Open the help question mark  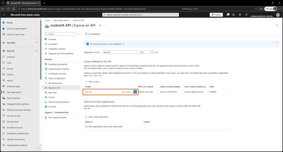(x=240, y=15)
